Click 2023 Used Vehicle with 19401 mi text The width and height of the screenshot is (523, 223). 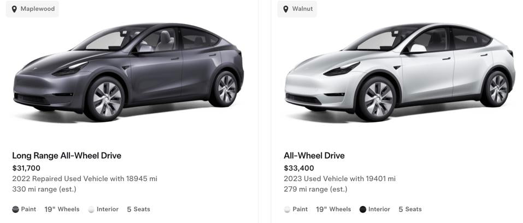click(339, 179)
